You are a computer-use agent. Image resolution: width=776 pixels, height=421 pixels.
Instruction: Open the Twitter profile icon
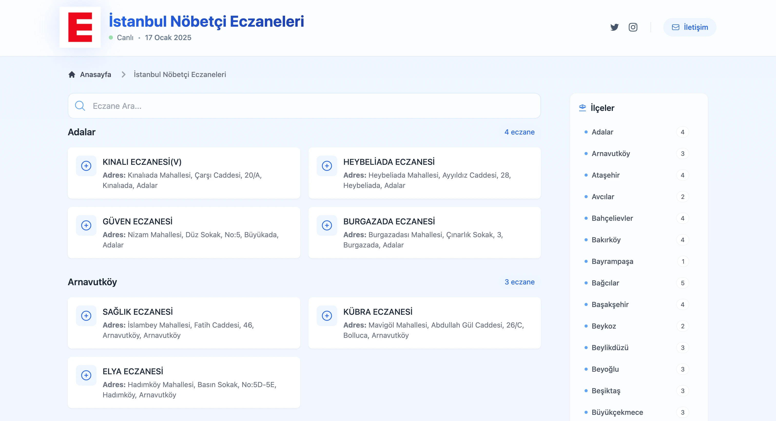click(x=614, y=27)
